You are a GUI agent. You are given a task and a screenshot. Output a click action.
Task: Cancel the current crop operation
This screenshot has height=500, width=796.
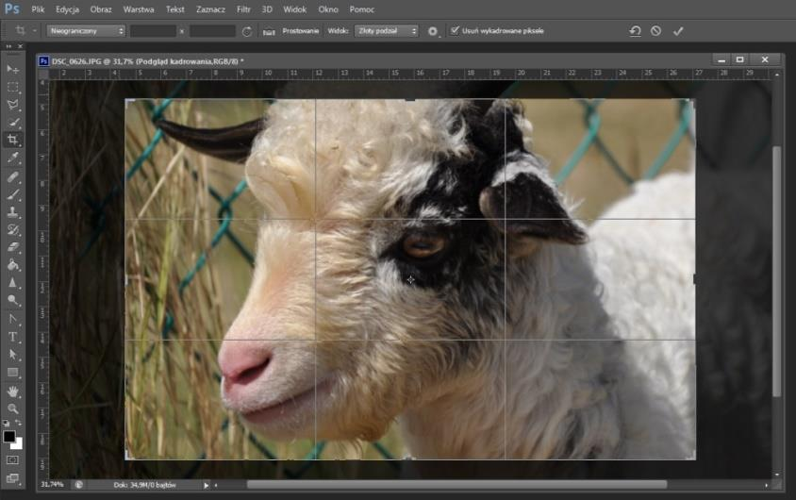[656, 31]
